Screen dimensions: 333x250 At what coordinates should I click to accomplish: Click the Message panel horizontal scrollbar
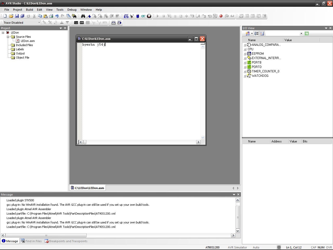tap(46, 235)
